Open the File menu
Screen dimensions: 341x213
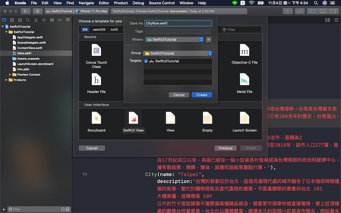click(x=34, y=3)
